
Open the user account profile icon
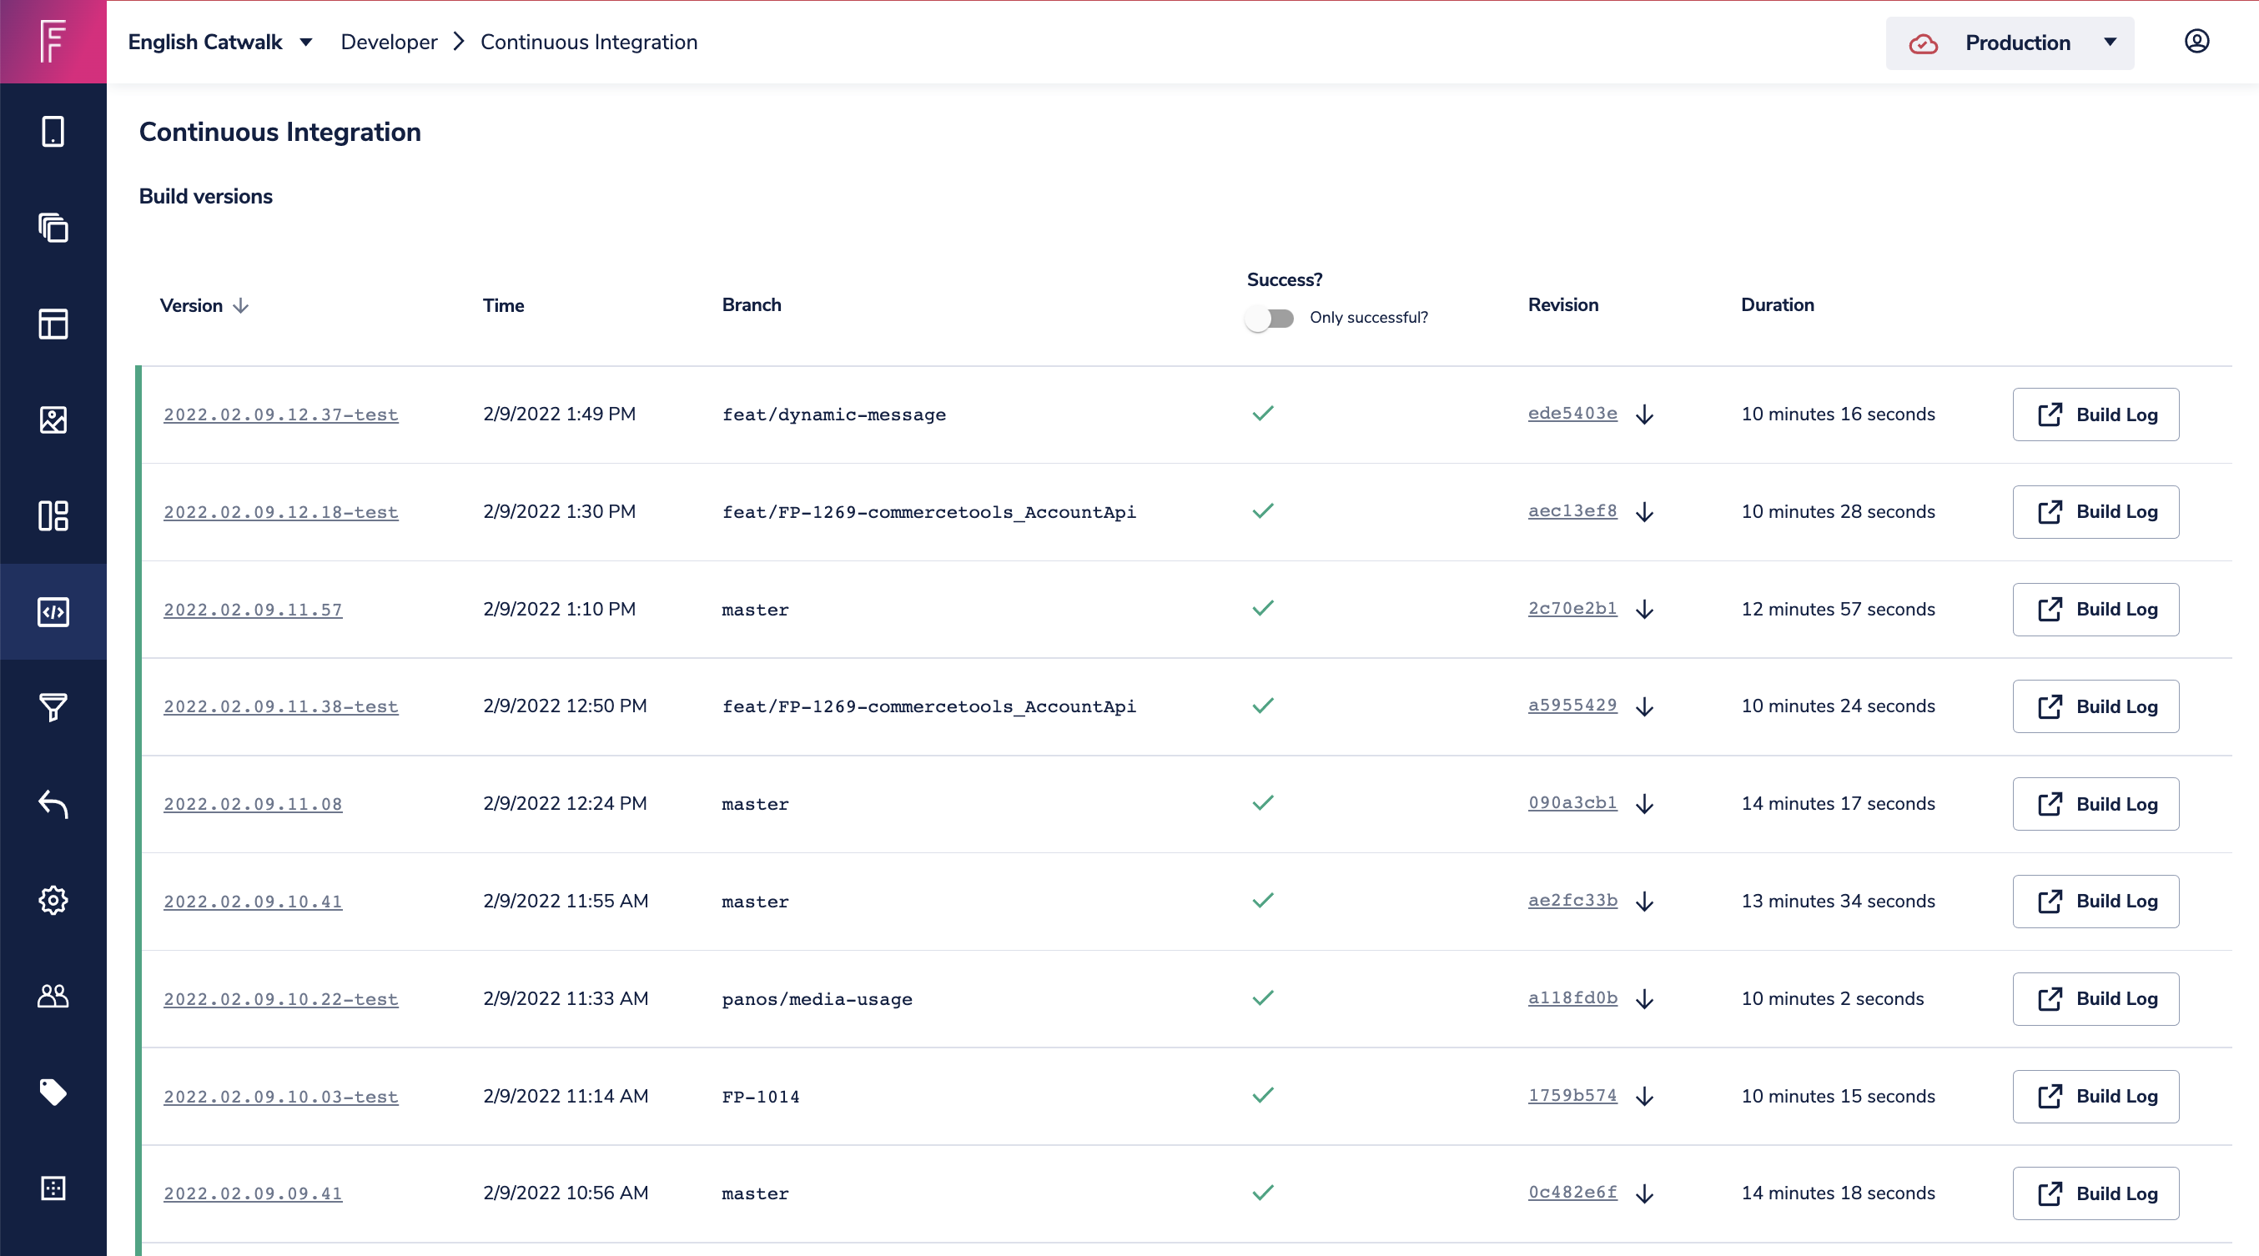click(x=2196, y=41)
